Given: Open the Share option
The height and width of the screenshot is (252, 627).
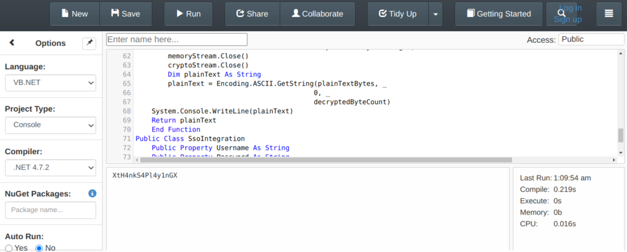Looking at the screenshot, I should 252,13.
